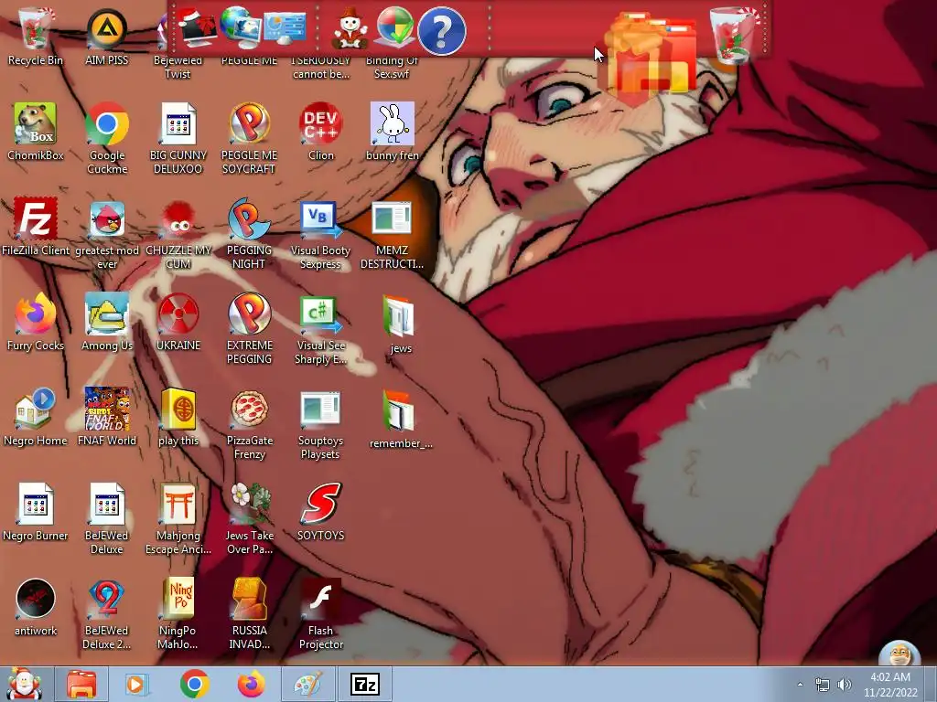Open Souptoys Playsets icon
937x702 pixels.
[321, 425]
